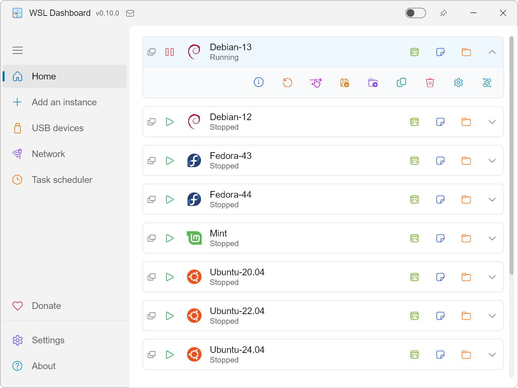Viewport: 518px width, 388px height.
Task: Open terminal for Ubuntu-24.04
Action: tap(414, 355)
